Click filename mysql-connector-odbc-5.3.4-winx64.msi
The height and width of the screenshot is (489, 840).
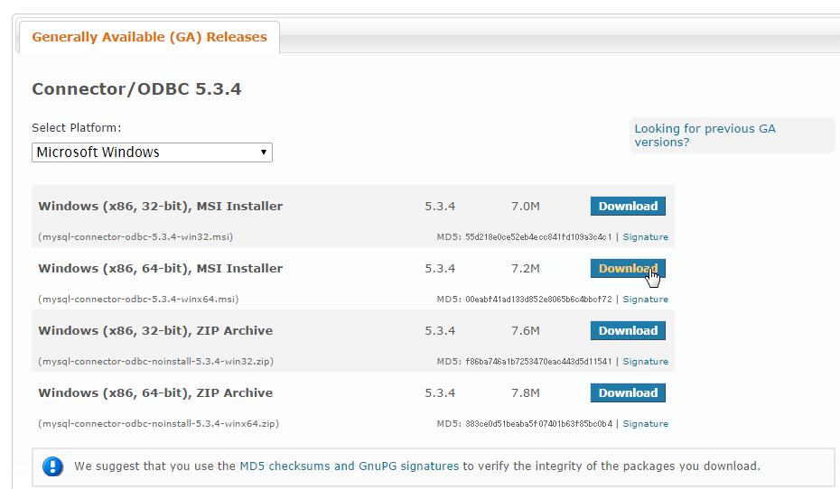pyautogui.click(x=138, y=299)
